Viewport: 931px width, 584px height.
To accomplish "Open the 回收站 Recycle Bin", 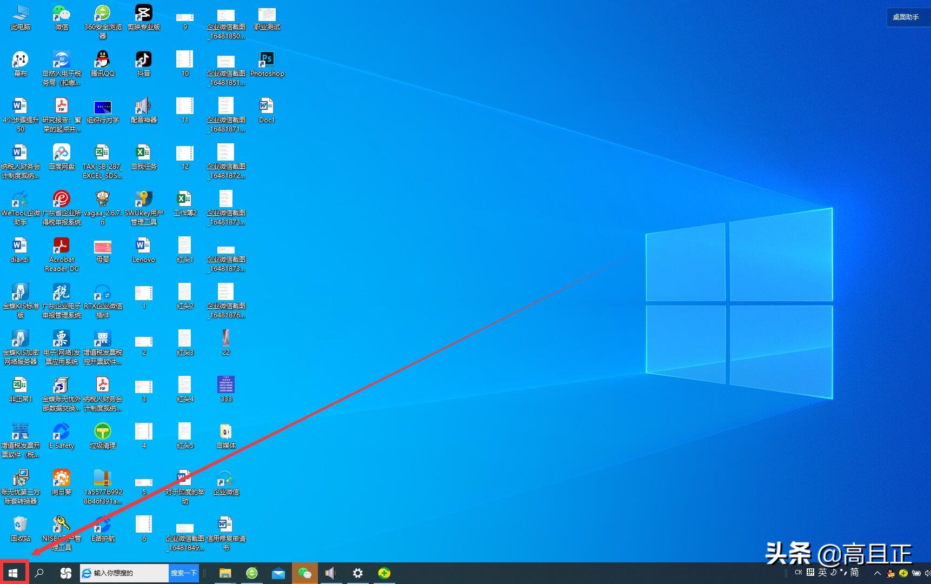I will coord(20,523).
